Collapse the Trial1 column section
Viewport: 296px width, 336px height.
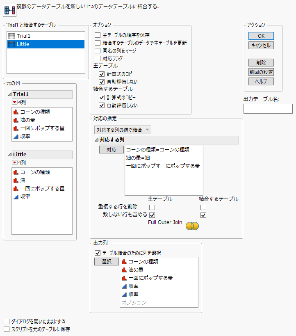tap(10, 94)
